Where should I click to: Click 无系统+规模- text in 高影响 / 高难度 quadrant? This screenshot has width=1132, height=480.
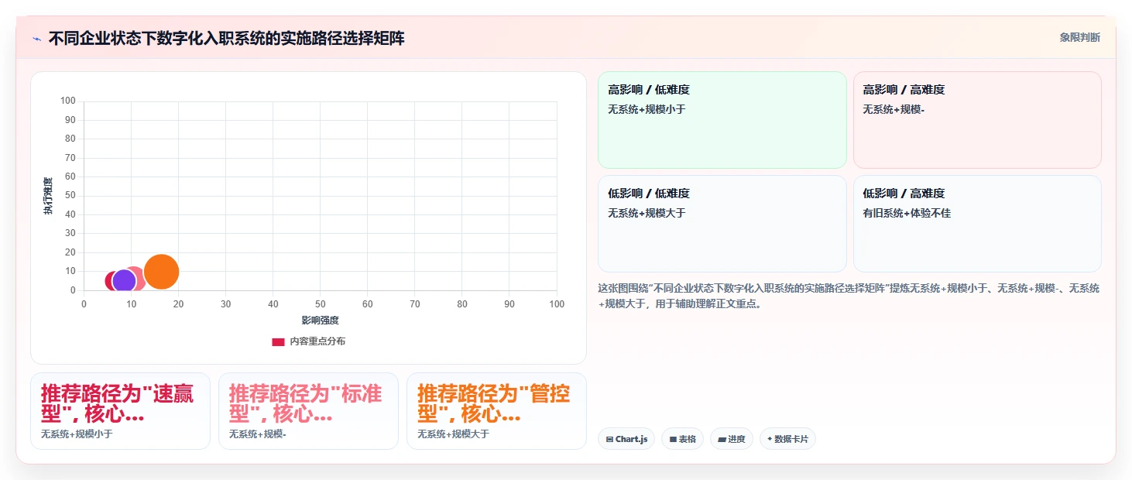tap(894, 109)
